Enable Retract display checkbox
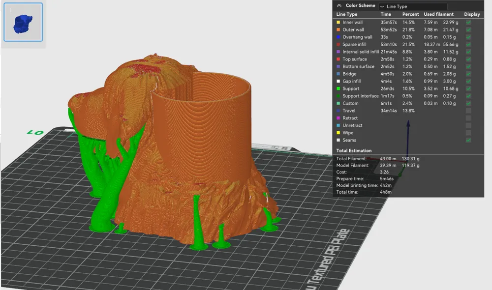 (468, 118)
